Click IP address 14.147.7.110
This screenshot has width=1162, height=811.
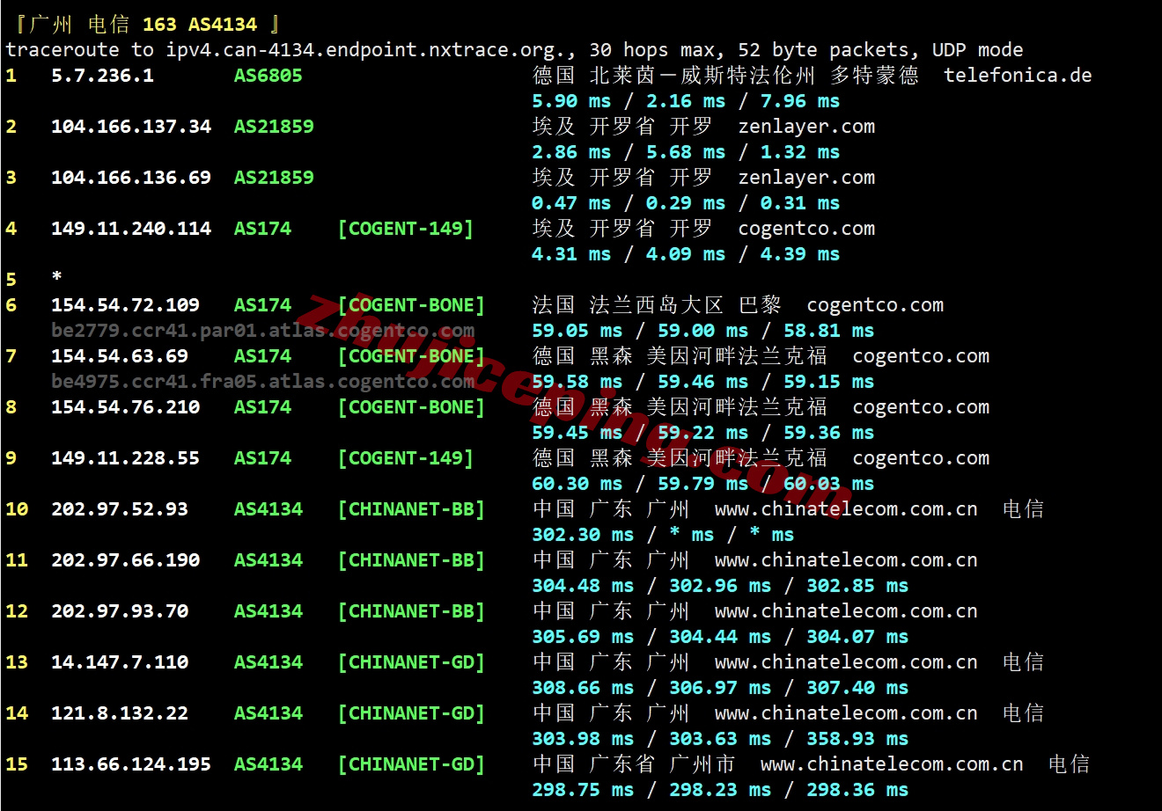tap(120, 662)
